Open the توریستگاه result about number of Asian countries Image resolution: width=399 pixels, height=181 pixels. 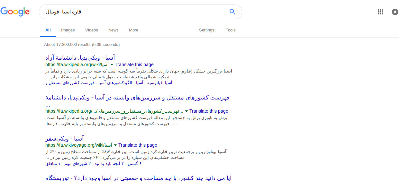139,177
